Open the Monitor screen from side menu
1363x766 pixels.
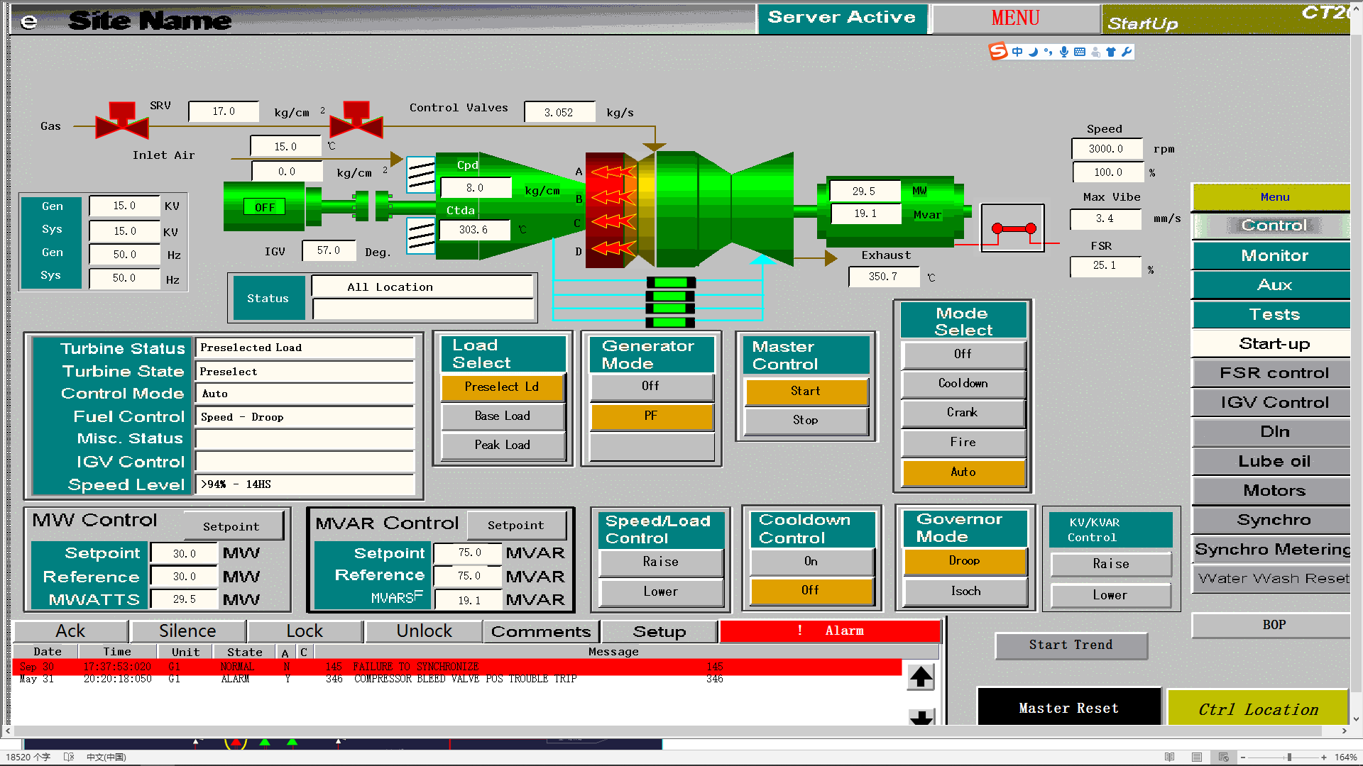[x=1274, y=255]
